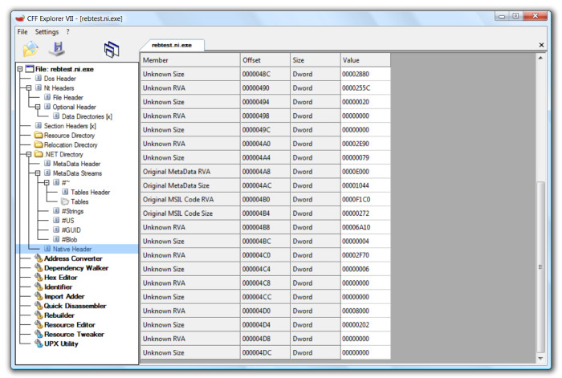Open the Resource Tweaker tool
The image size is (562, 378).
(x=74, y=334)
